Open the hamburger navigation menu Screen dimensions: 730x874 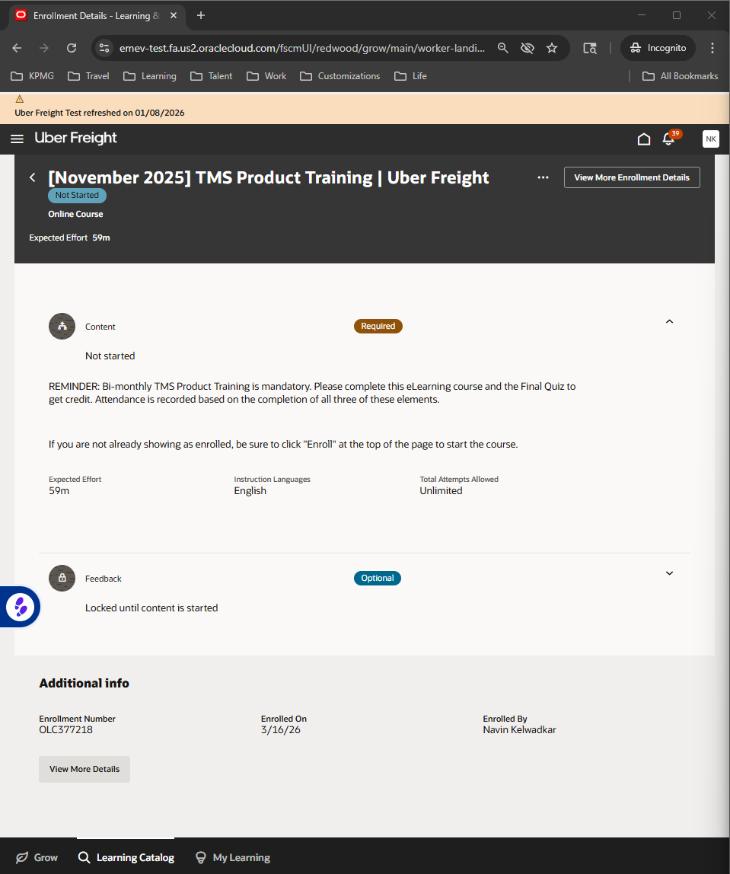18,139
